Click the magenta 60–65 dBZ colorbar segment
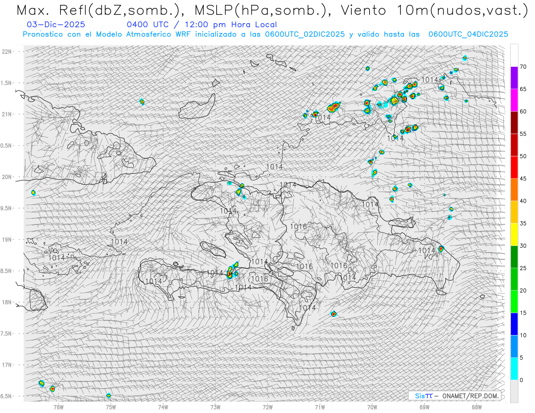 (x=514, y=100)
